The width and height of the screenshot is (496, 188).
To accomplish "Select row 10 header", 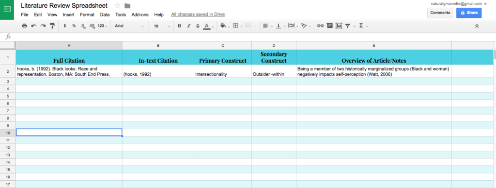I will click(8, 133).
